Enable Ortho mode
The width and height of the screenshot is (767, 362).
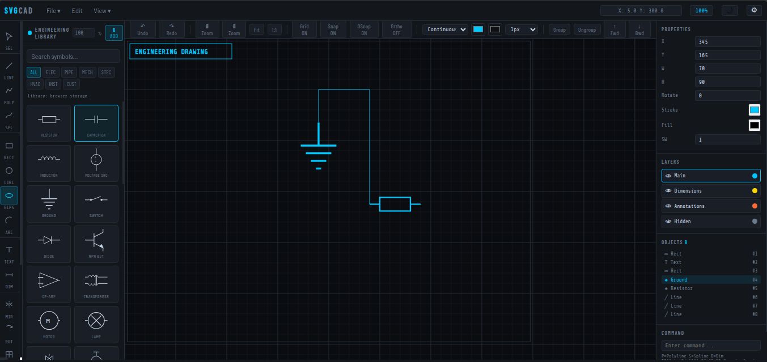tap(396, 29)
